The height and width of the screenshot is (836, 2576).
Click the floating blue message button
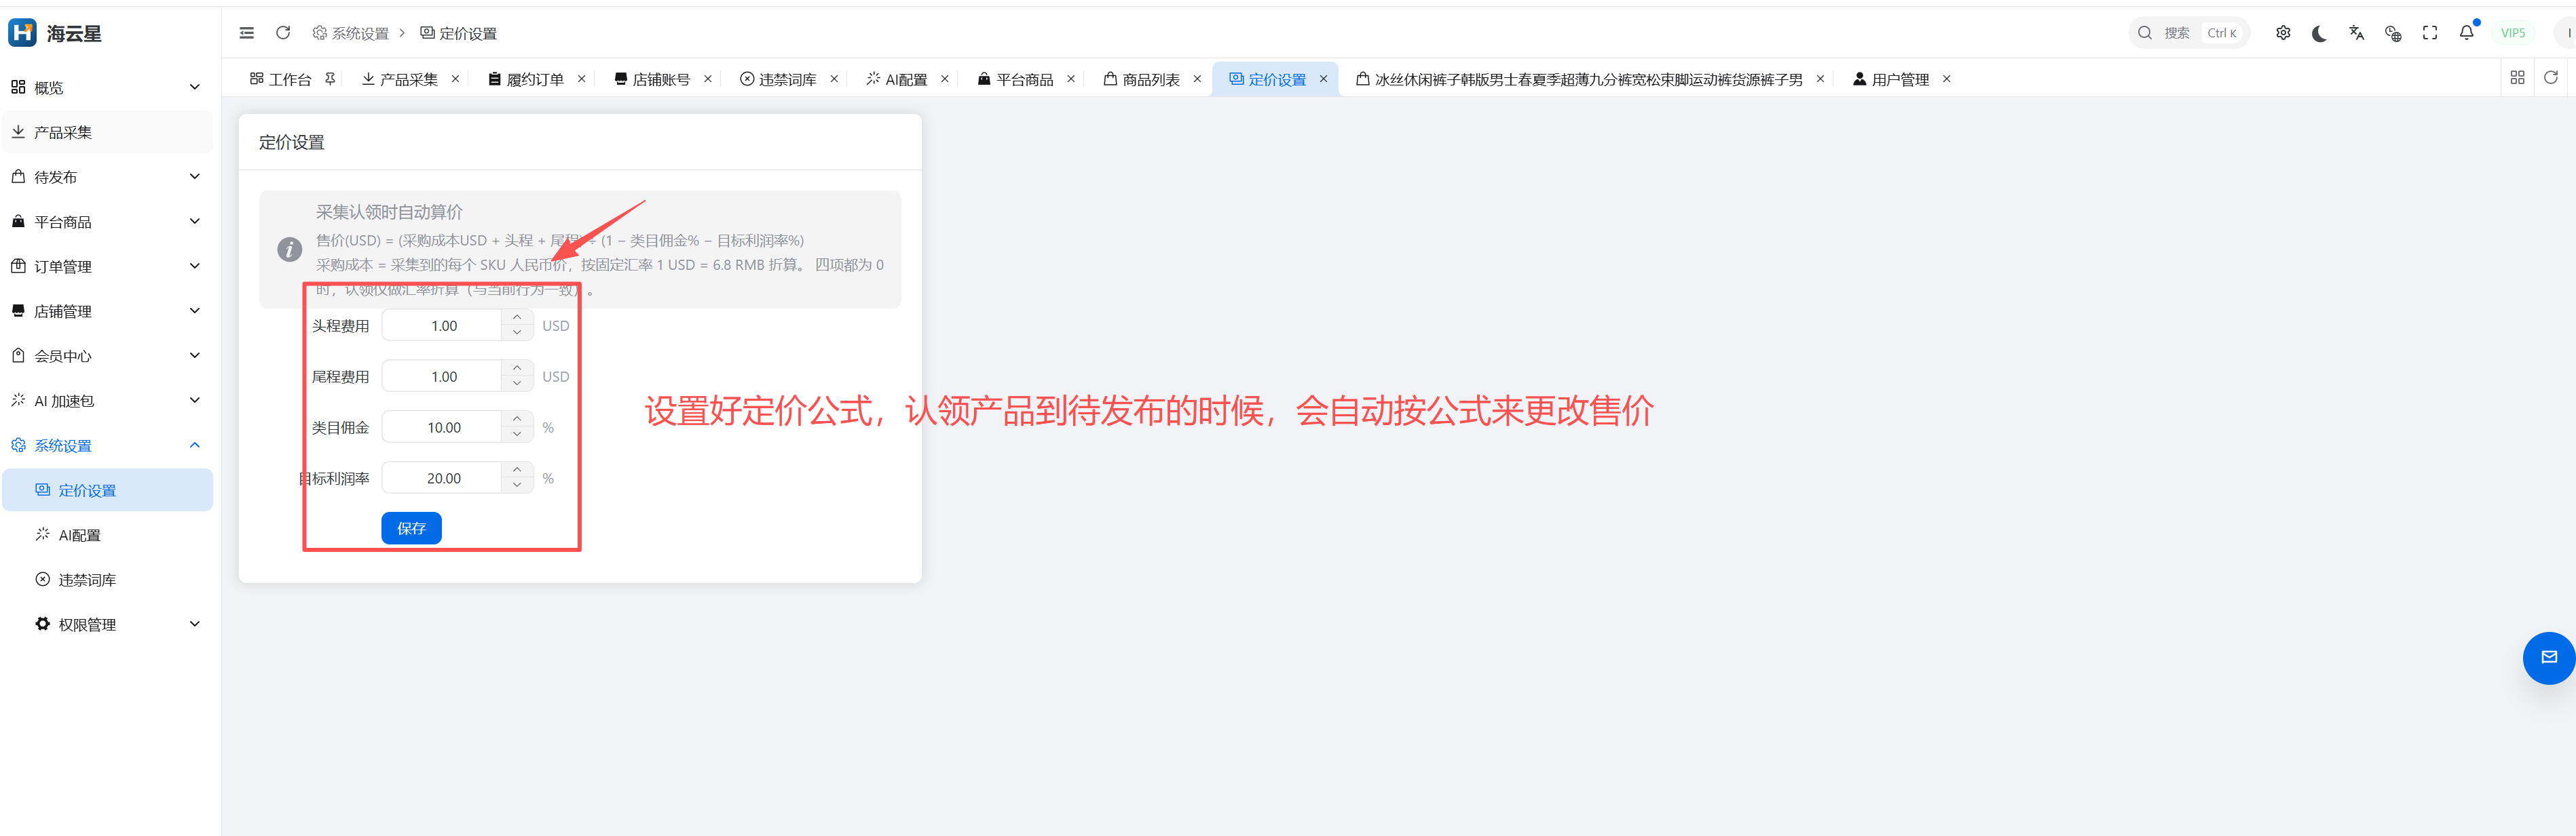(2549, 657)
